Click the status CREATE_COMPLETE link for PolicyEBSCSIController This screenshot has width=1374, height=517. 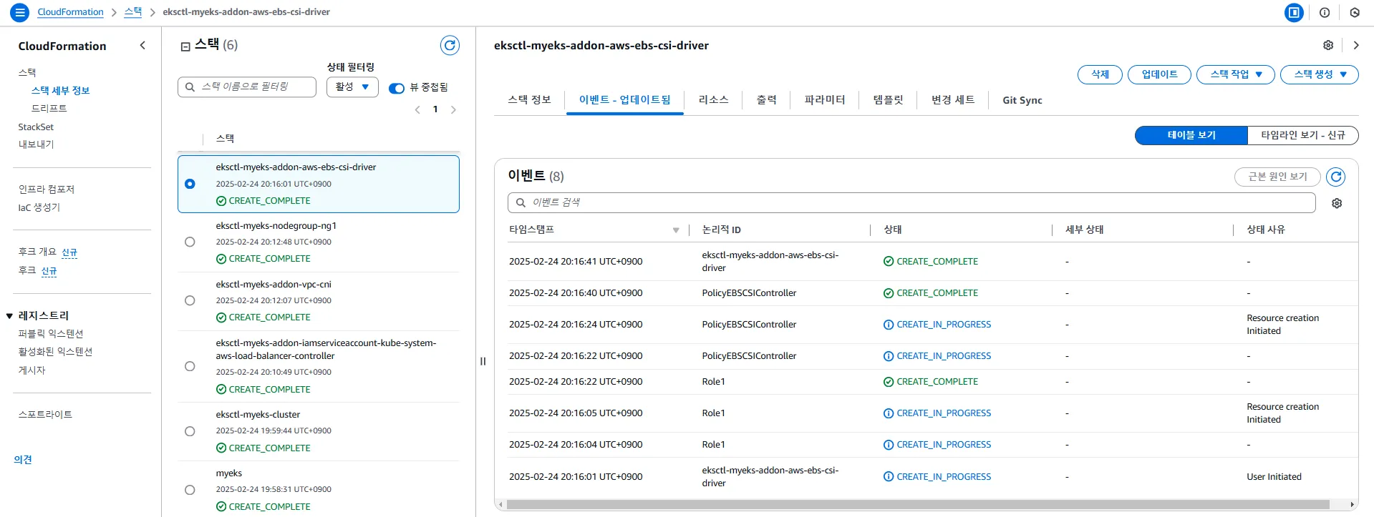coord(931,293)
